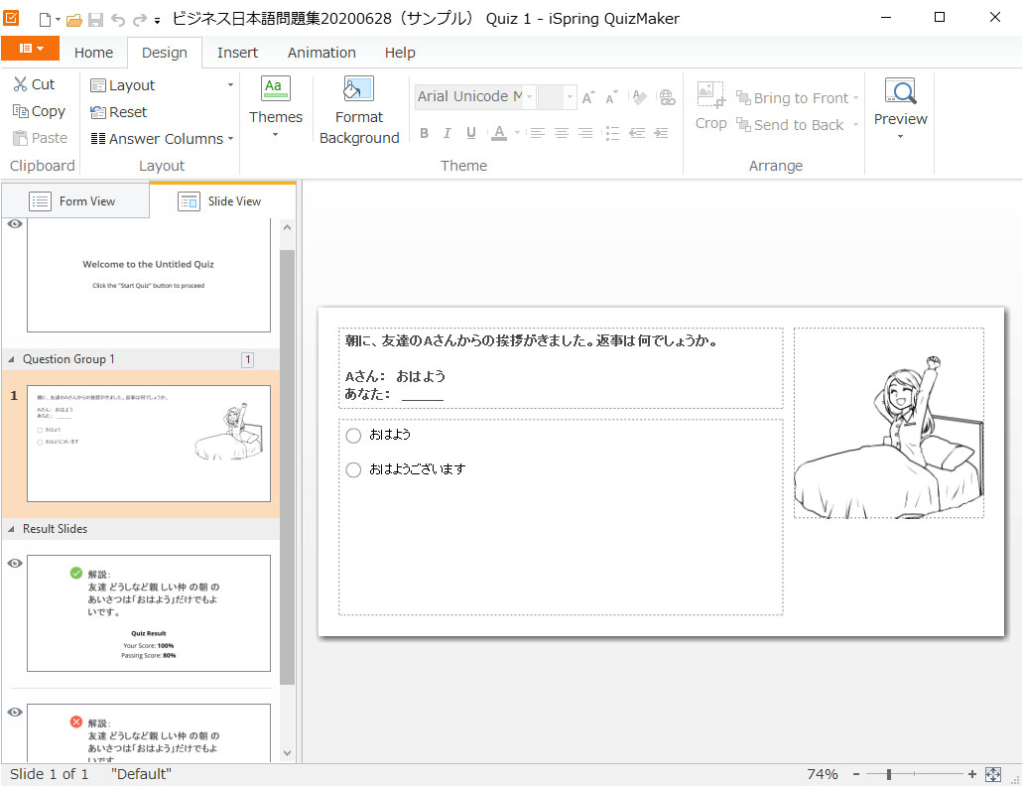
Task: Open the Animation ribbon tab
Action: pyautogui.click(x=321, y=53)
